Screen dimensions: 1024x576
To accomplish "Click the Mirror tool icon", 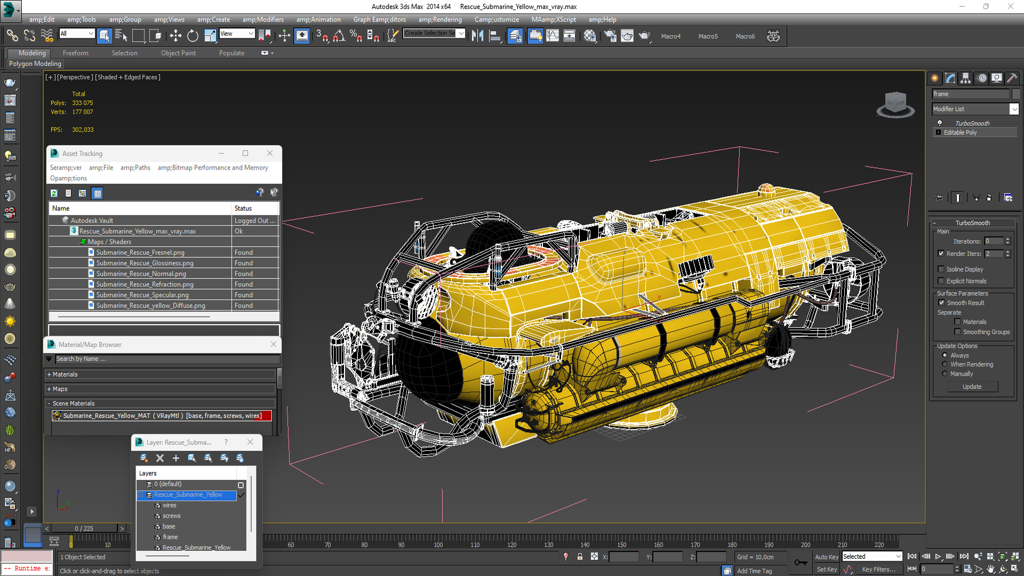I will [x=478, y=36].
